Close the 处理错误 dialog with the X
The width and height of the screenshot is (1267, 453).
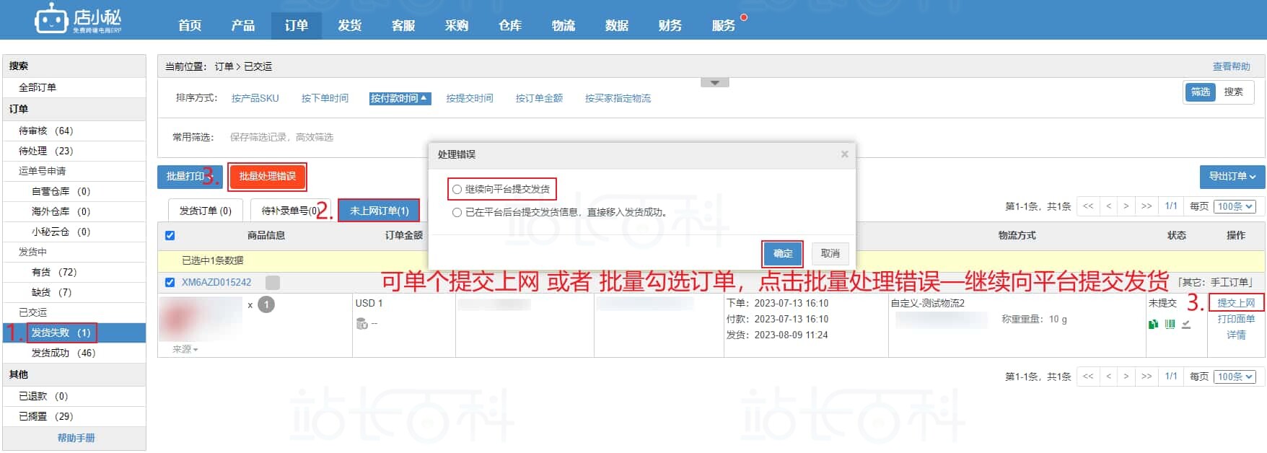point(844,154)
